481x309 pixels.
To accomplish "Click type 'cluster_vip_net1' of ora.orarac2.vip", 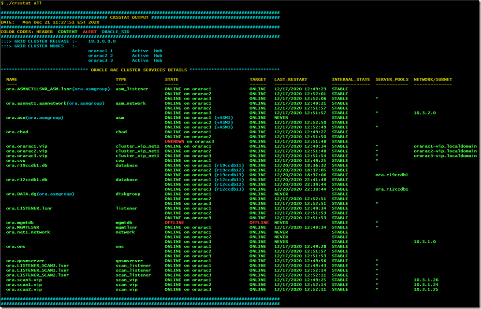I will pyautogui.click(x=137, y=151).
